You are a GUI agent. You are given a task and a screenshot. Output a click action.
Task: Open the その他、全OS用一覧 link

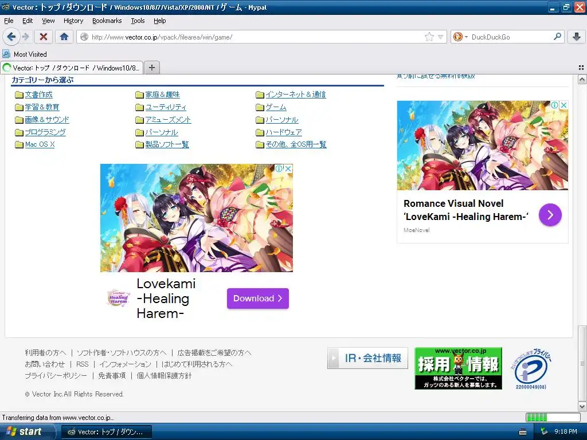click(x=296, y=144)
